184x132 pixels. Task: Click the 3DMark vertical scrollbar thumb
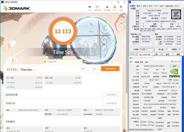(x=127, y=54)
